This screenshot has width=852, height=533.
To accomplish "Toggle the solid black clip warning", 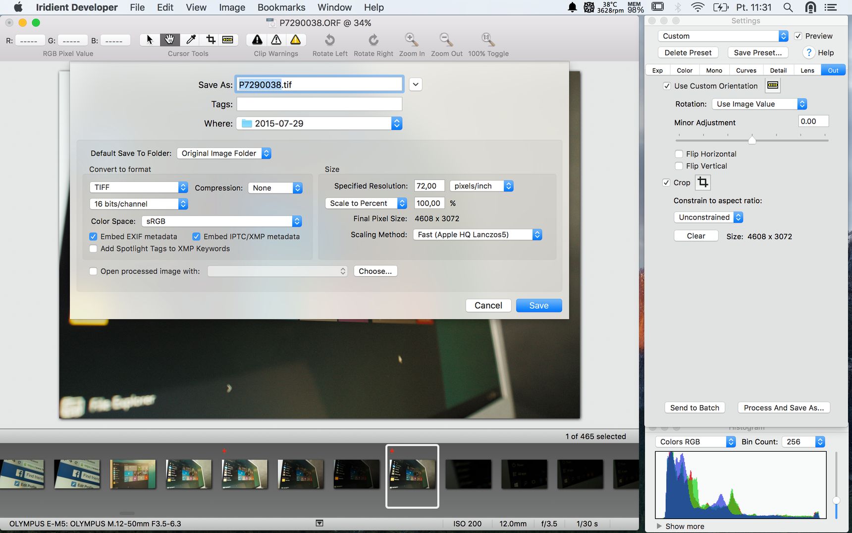I will point(257,40).
